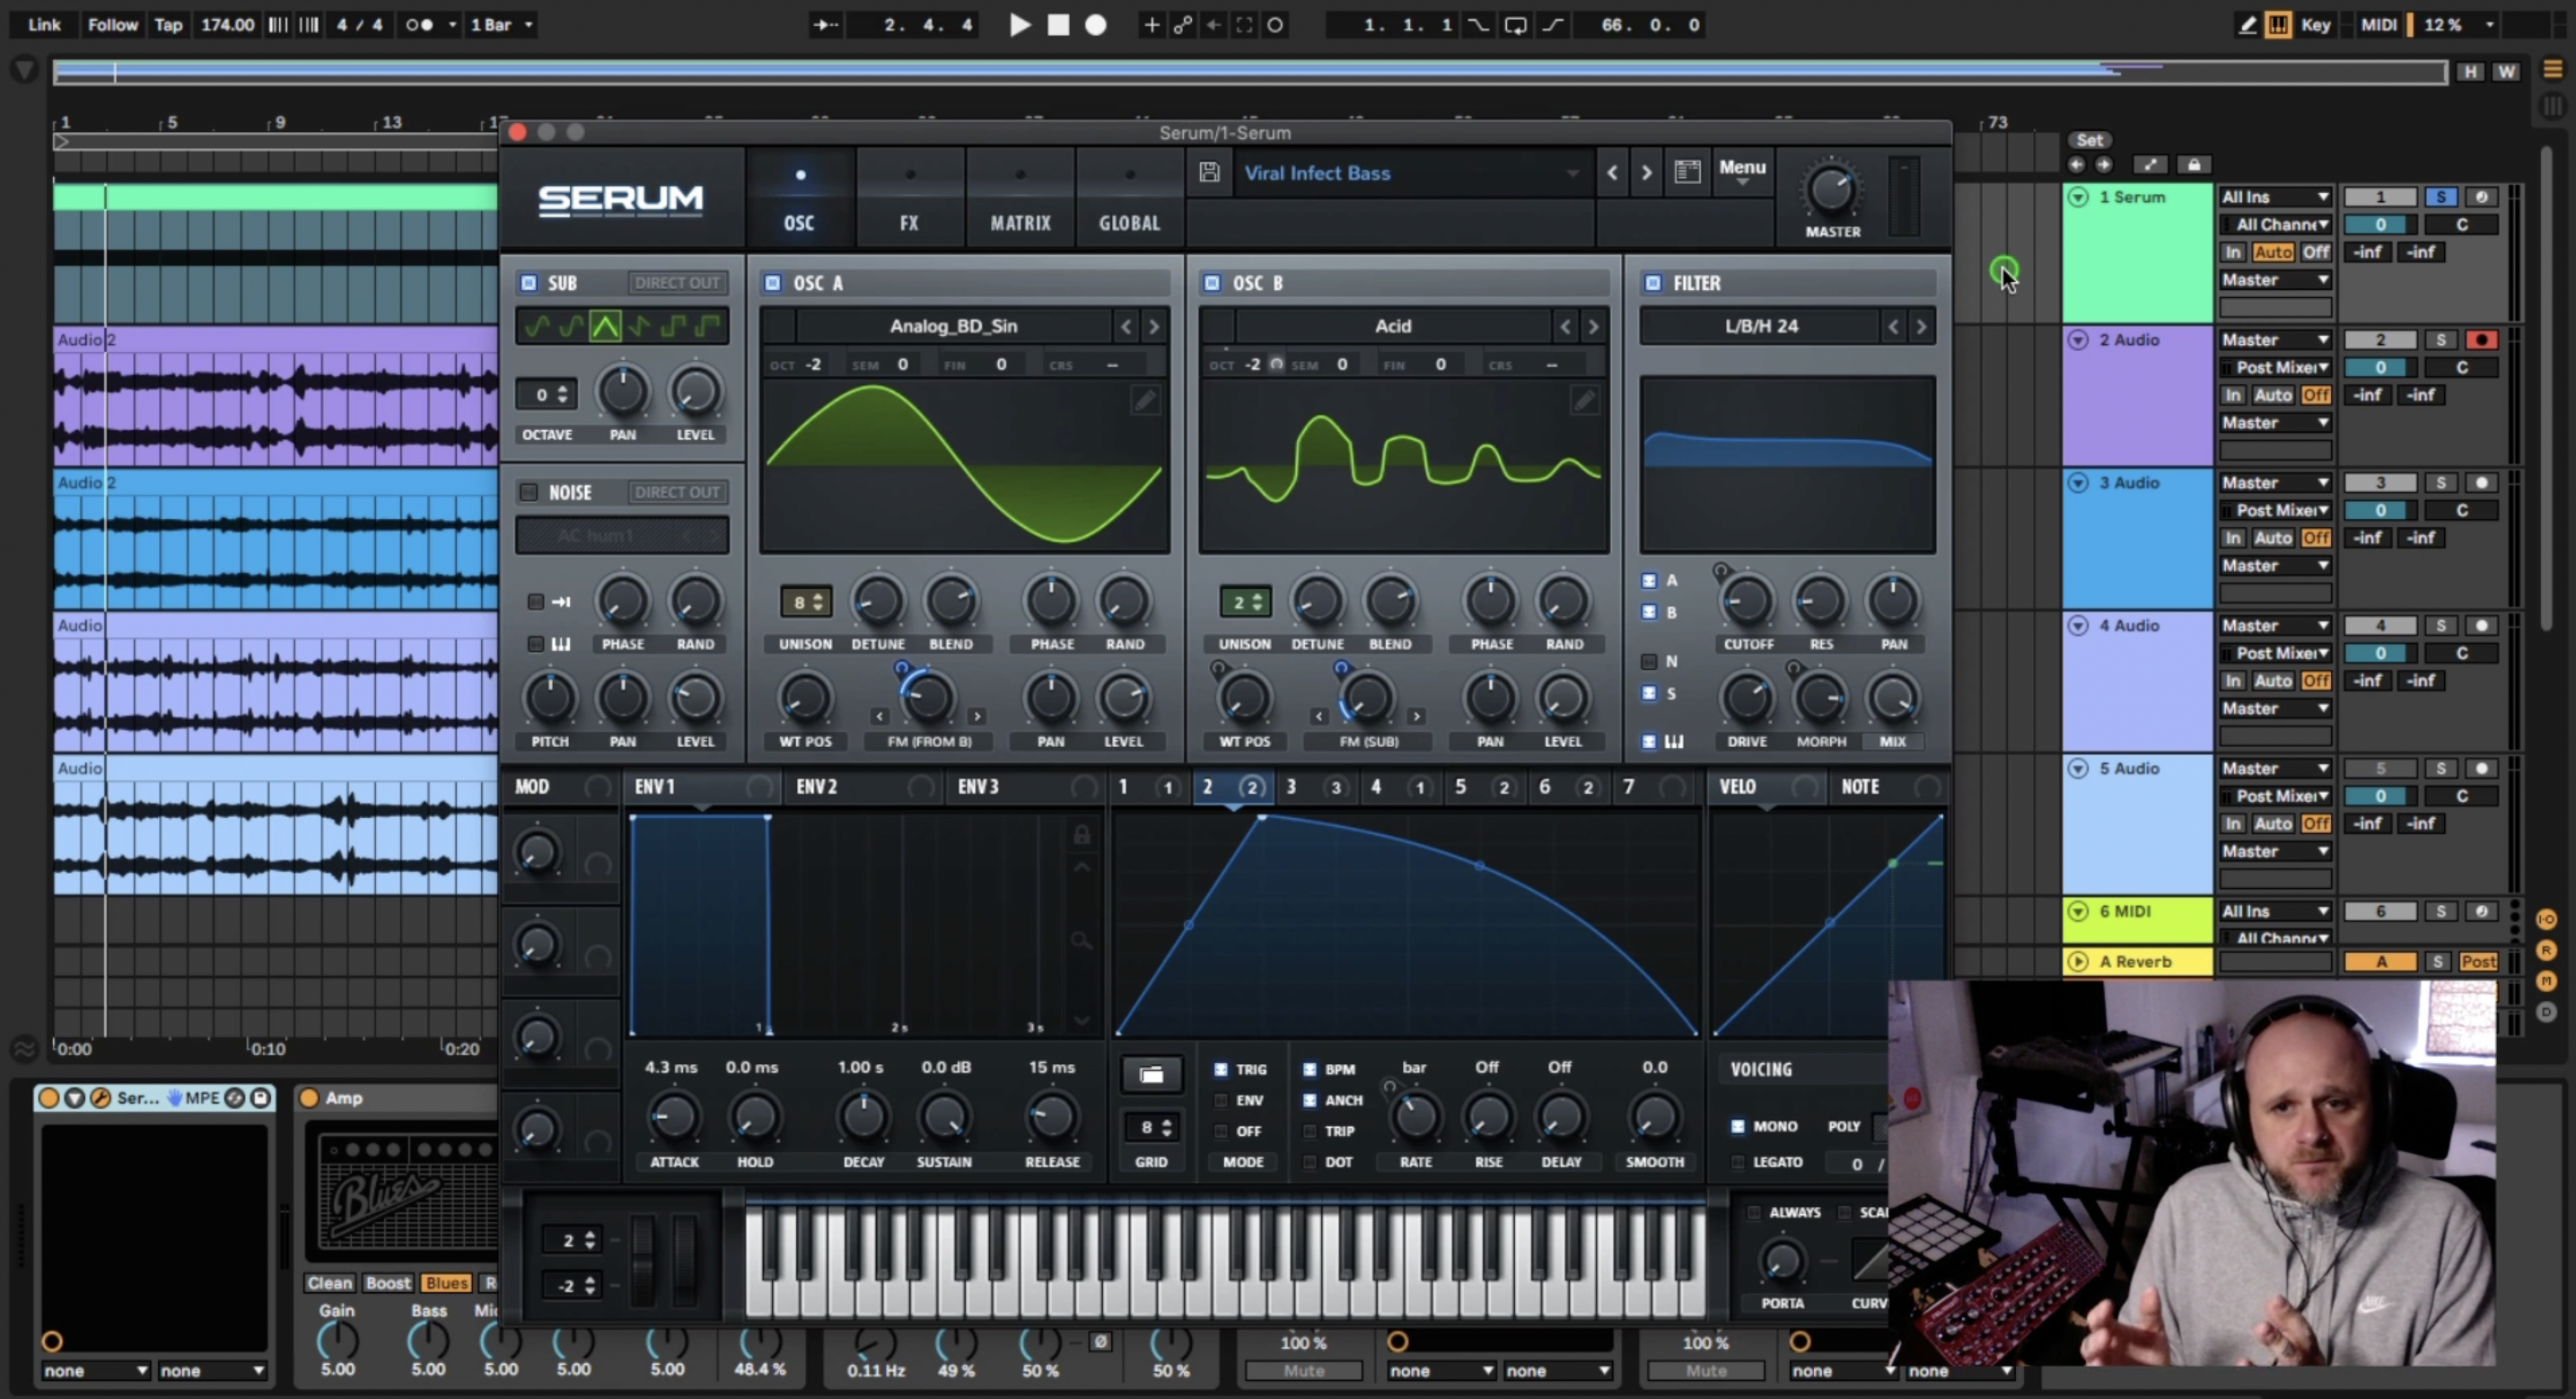Viewport: 2576px width, 1399px height.
Task: Click the Stop button in transport
Action: tap(1058, 25)
